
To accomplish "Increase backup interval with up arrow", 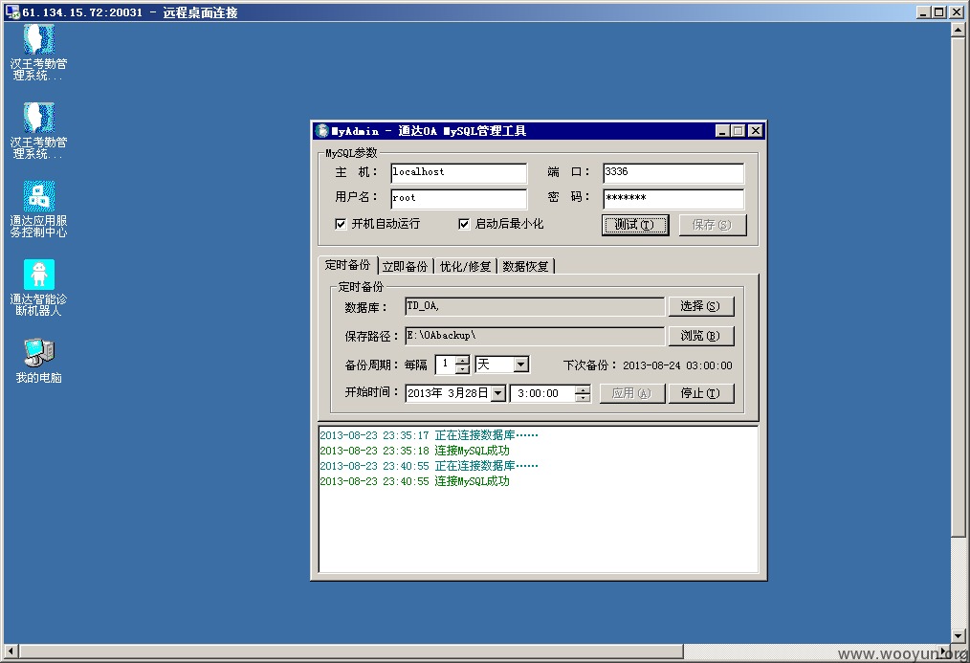I will (x=463, y=360).
